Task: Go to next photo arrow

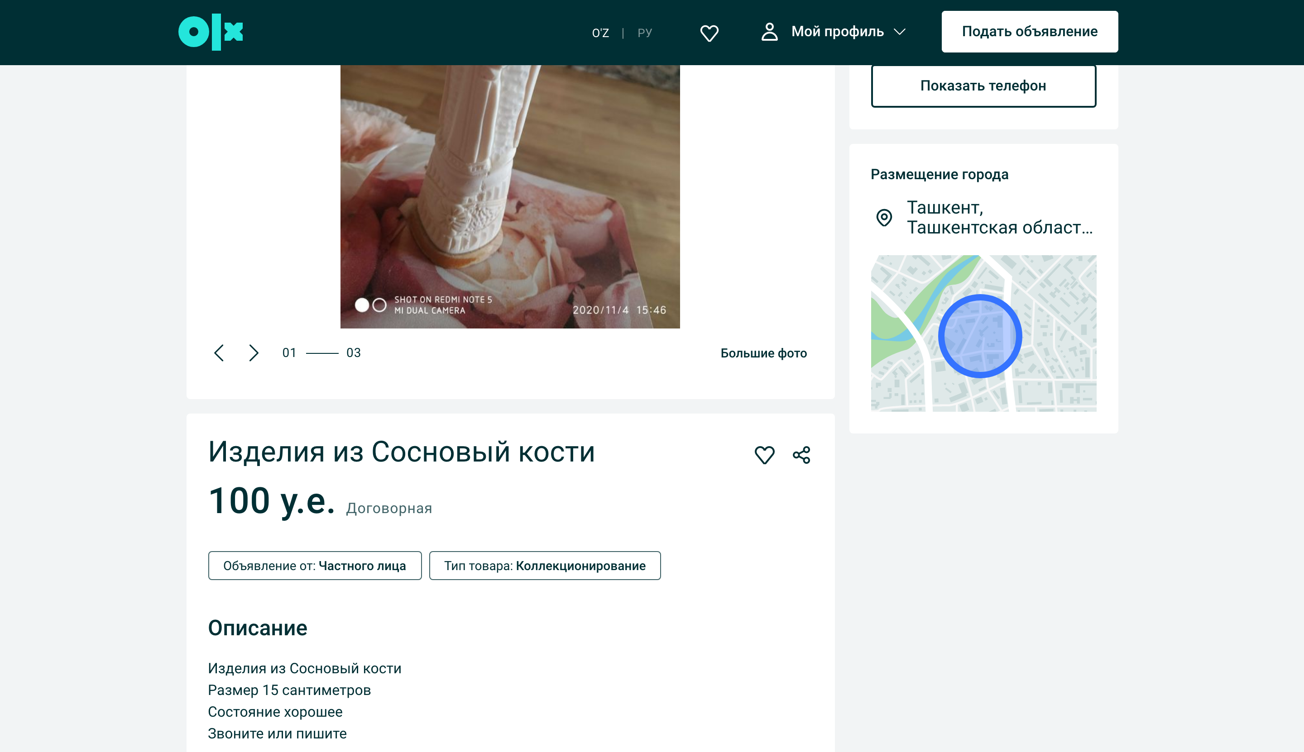Action: tap(253, 353)
